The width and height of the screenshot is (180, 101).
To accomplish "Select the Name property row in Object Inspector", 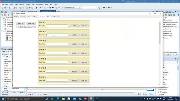I will point(13,88).
